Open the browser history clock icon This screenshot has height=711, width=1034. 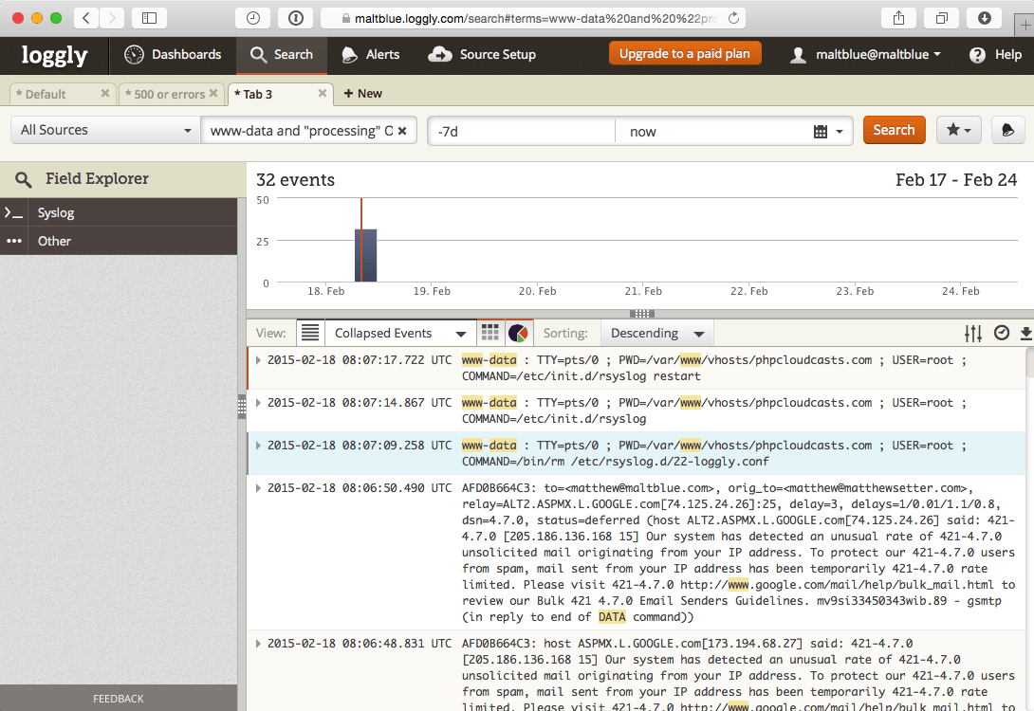click(252, 18)
